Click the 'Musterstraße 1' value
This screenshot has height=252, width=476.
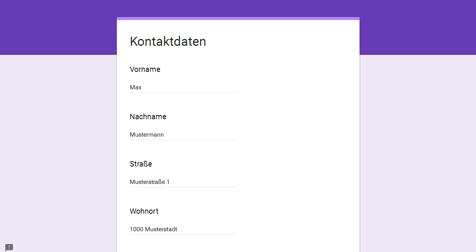150,182
